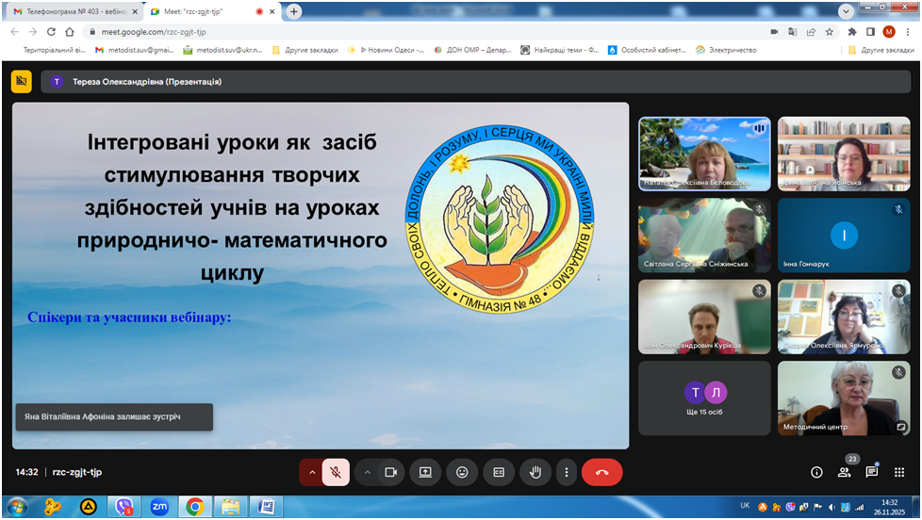Open meeting details info icon
Image resolution: width=922 pixels, height=520 pixels.
tap(816, 472)
